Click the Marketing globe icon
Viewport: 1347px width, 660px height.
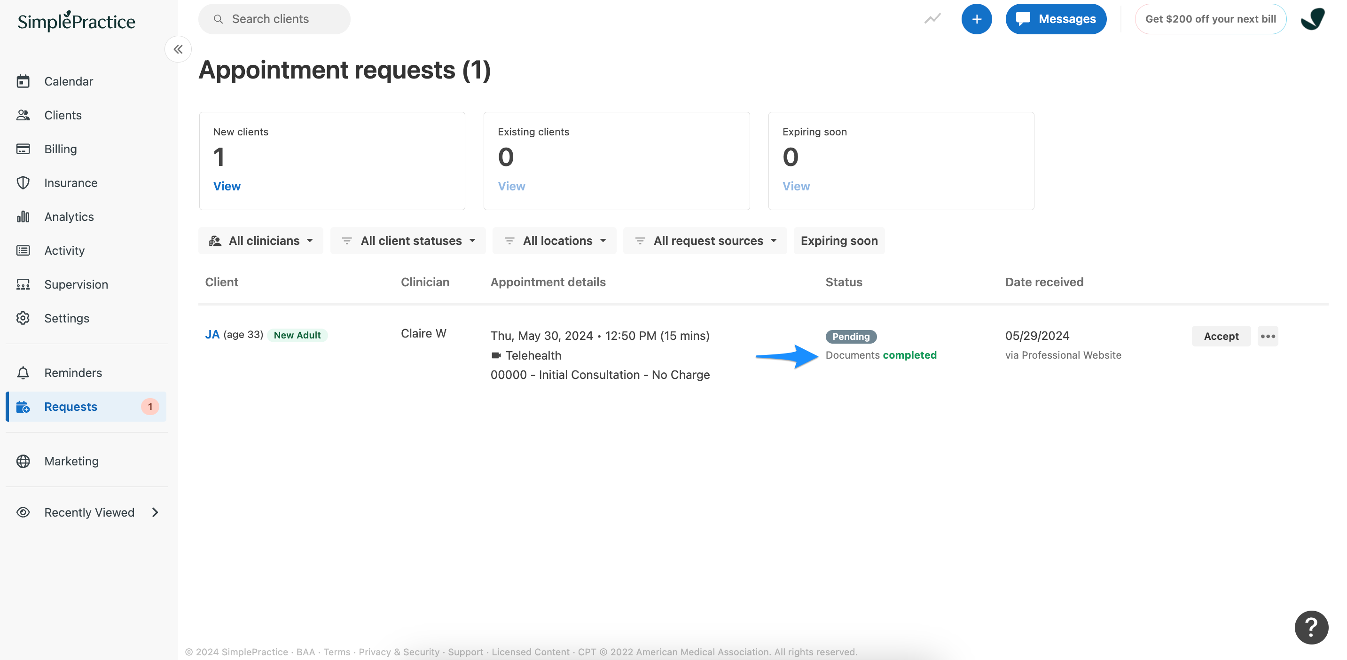pyautogui.click(x=23, y=461)
